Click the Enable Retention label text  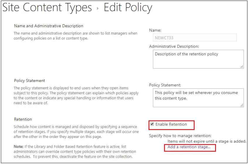pyautogui.click(x=171, y=124)
